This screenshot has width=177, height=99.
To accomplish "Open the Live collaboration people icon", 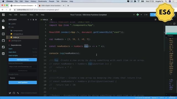I will click(x=3, y=54).
